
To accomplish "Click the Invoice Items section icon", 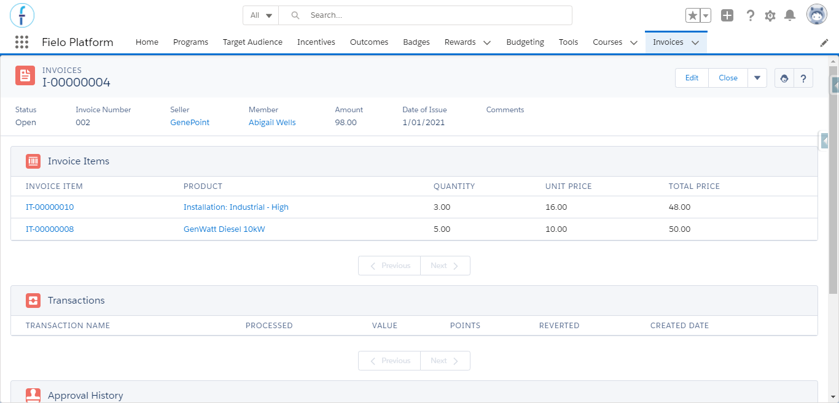I will [33, 161].
